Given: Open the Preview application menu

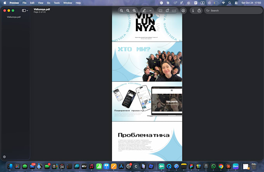Looking at the screenshot, I should pyautogui.click(x=14, y=3).
